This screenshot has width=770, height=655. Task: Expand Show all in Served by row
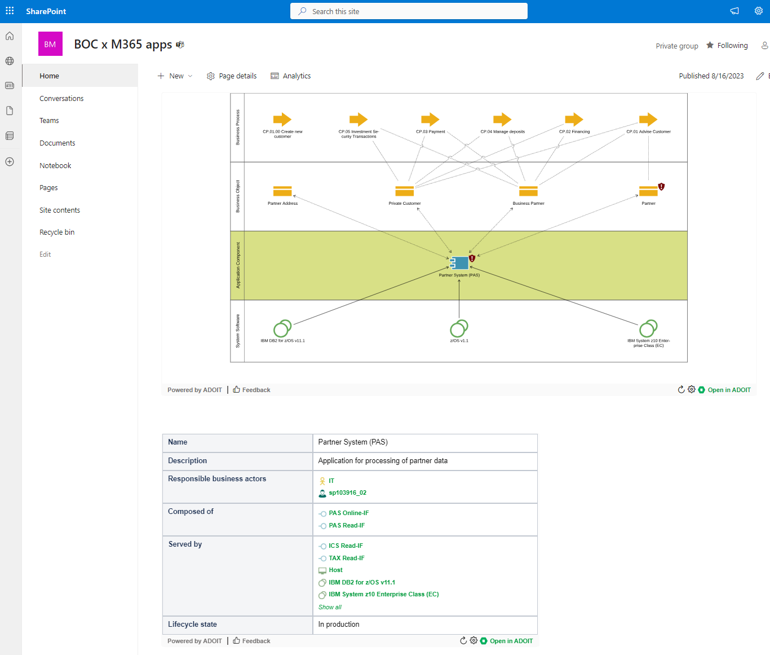[330, 607]
